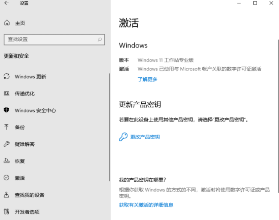This screenshot has width=279, height=220.
Task: Select the 备份 backup arrow icon
Action: [6, 127]
